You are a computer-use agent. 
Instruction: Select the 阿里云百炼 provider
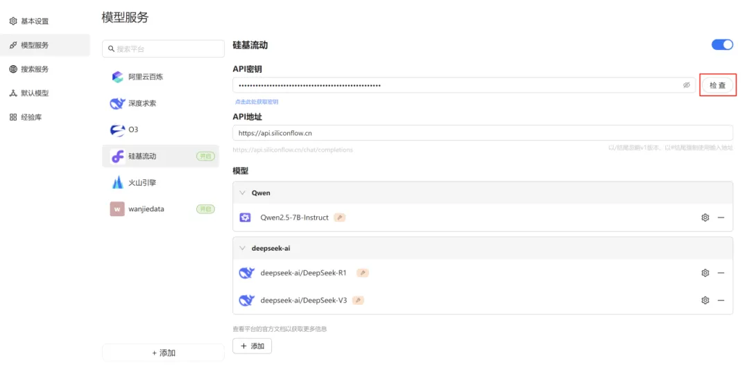[x=160, y=76]
